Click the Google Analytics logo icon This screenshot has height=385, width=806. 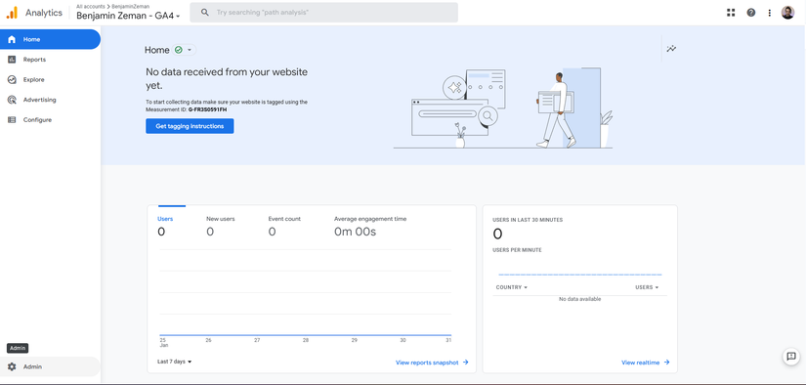tap(12, 13)
